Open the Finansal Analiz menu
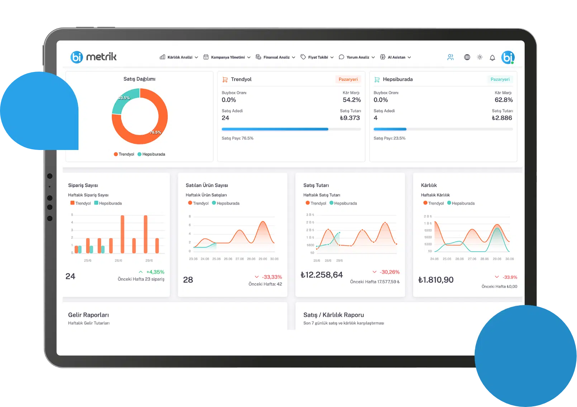The height and width of the screenshot is (407, 577). pyautogui.click(x=276, y=57)
